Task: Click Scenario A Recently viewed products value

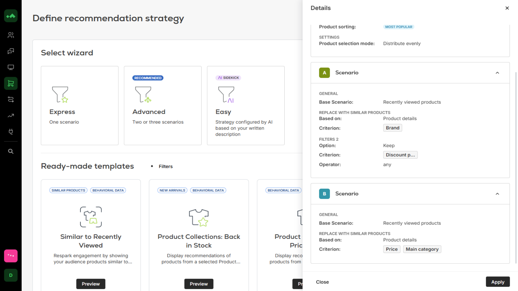Action: tap(412, 102)
